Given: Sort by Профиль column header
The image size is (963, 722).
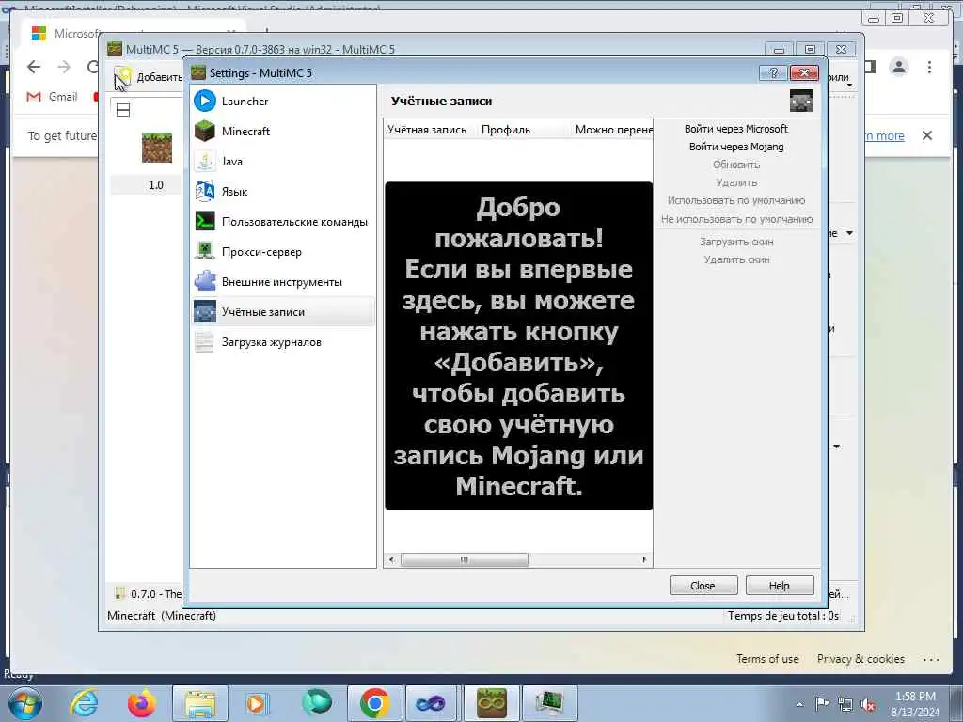Looking at the screenshot, I should point(524,130).
